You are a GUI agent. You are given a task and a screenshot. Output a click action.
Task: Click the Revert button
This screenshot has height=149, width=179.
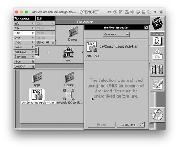[x=102, y=125]
